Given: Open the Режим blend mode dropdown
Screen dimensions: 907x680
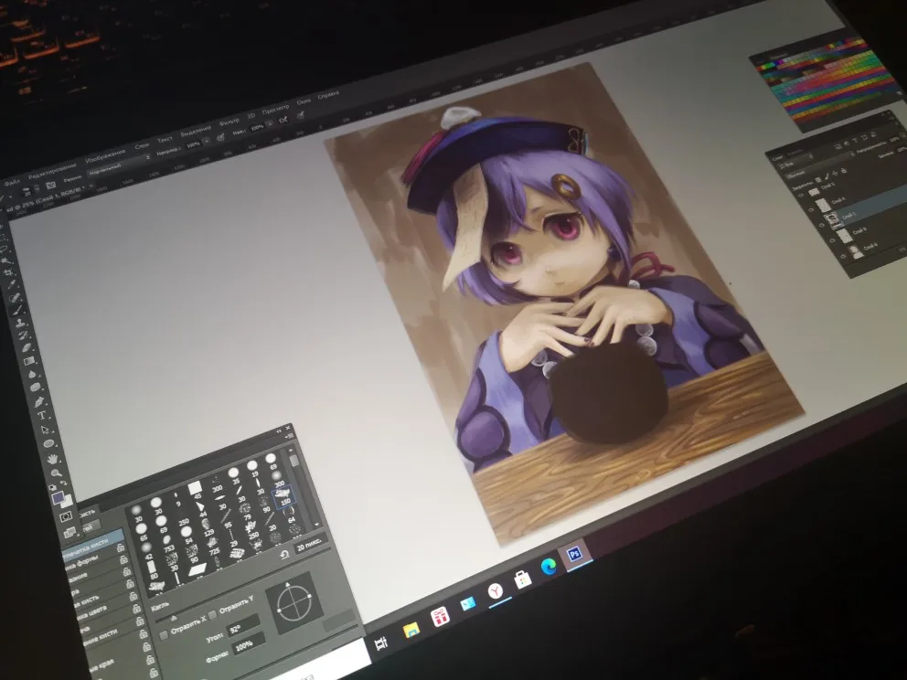Looking at the screenshot, I should [120, 167].
